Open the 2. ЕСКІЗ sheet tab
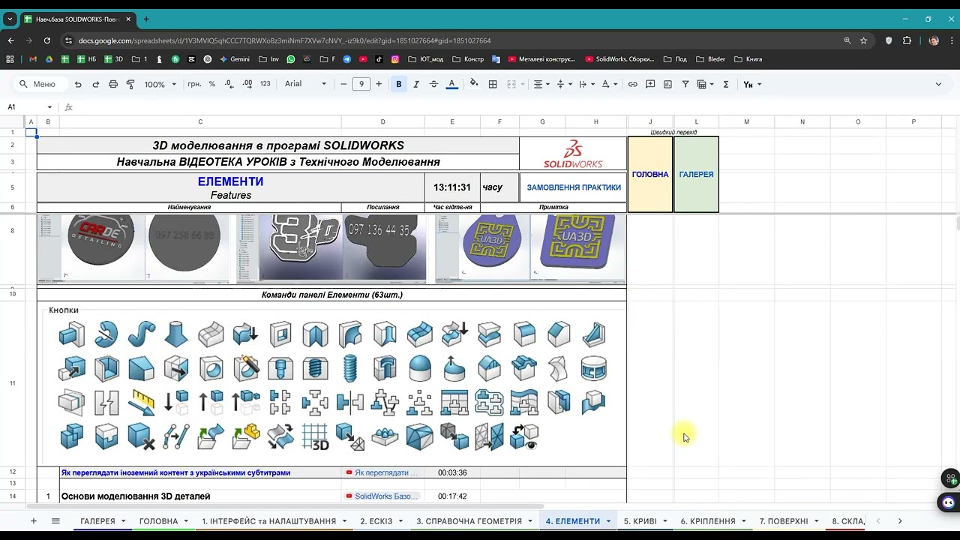960x540 pixels. [376, 521]
